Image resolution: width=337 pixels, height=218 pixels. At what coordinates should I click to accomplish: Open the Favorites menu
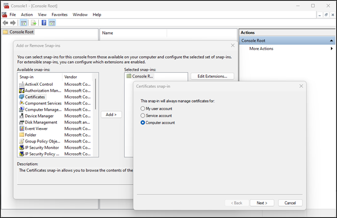point(59,15)
